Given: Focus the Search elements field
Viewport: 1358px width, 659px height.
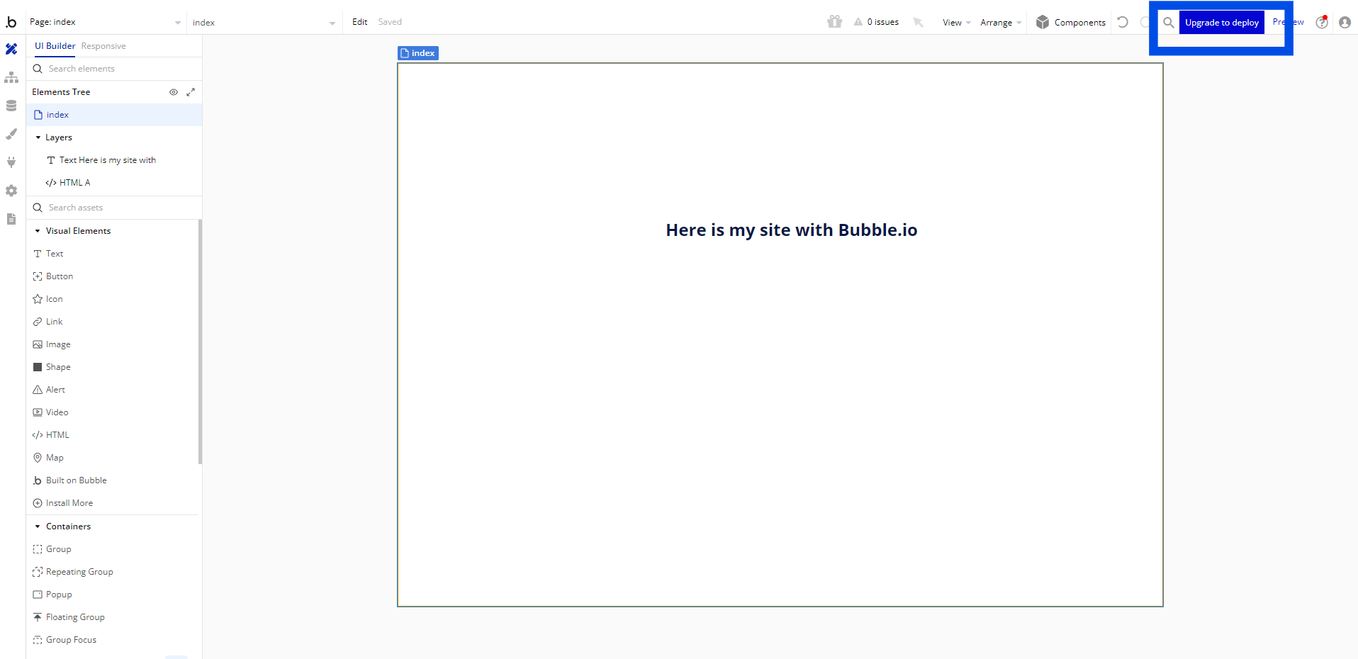Looking at the screenshot, I should tap(114, 69).
